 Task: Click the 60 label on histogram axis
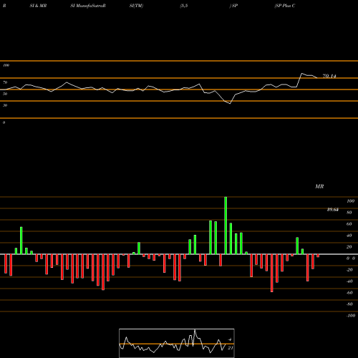[349, 224]
